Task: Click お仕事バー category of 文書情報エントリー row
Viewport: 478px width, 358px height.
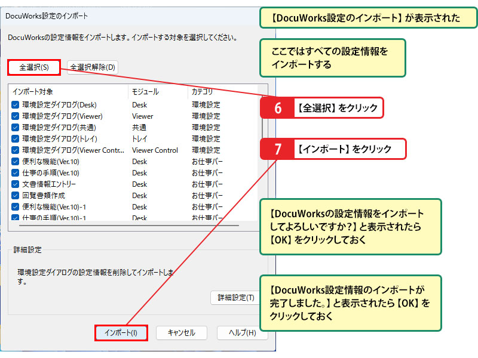Action: point(207,184)
